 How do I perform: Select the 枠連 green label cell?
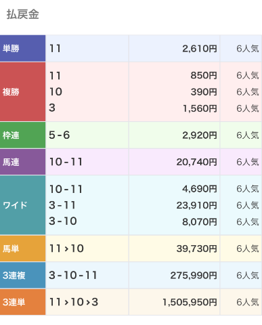click(22, 135)
